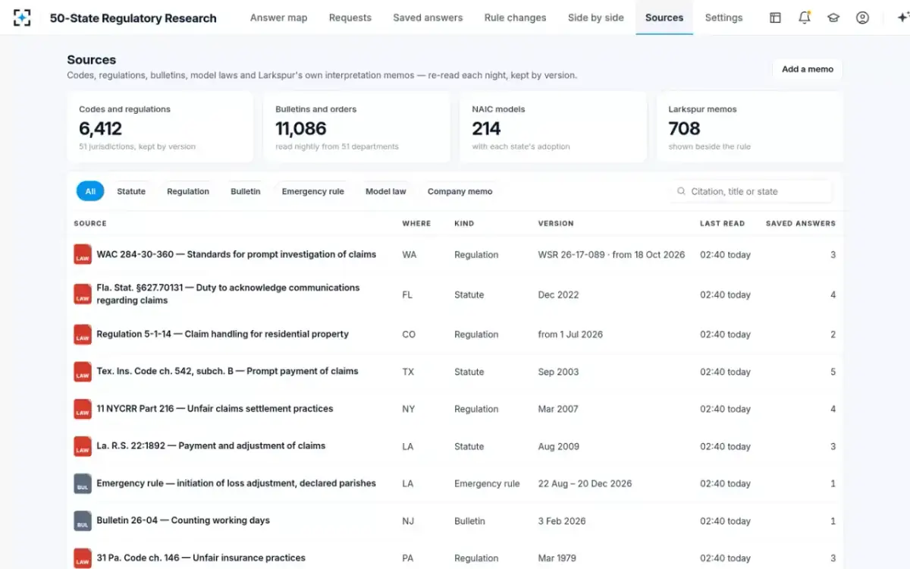Image resolution: width=910 pixels, height=569 pixels.
Task: Go to the Saved answers tab
Action: pos(428,17)
